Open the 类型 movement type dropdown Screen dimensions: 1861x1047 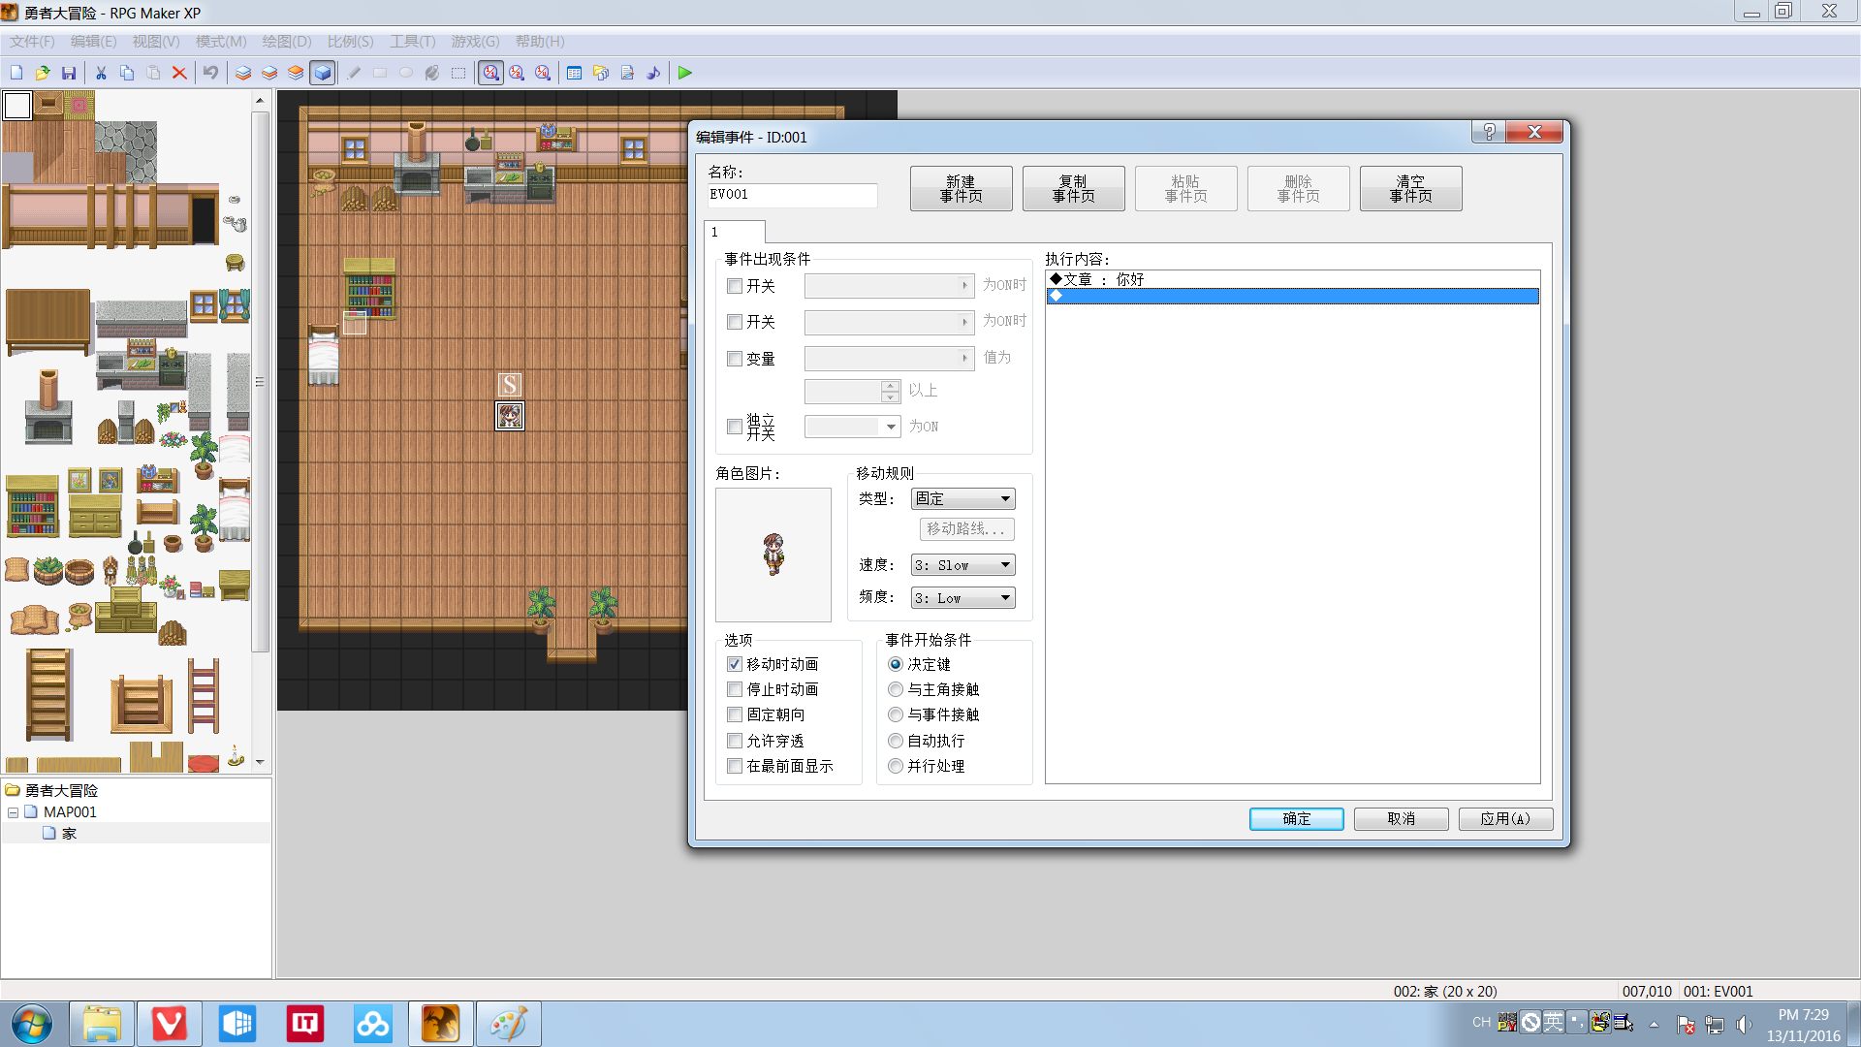[x=962, y=498]
